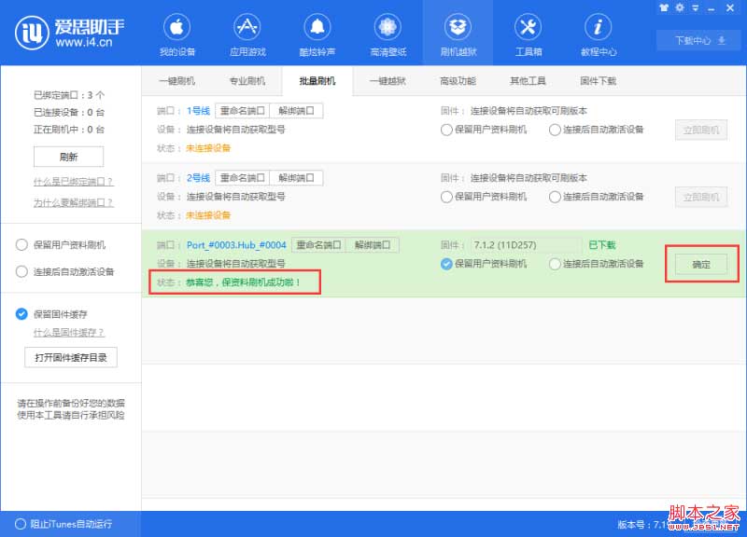
Task: Switch to 高级功能 tab
Action: [458, 81]
